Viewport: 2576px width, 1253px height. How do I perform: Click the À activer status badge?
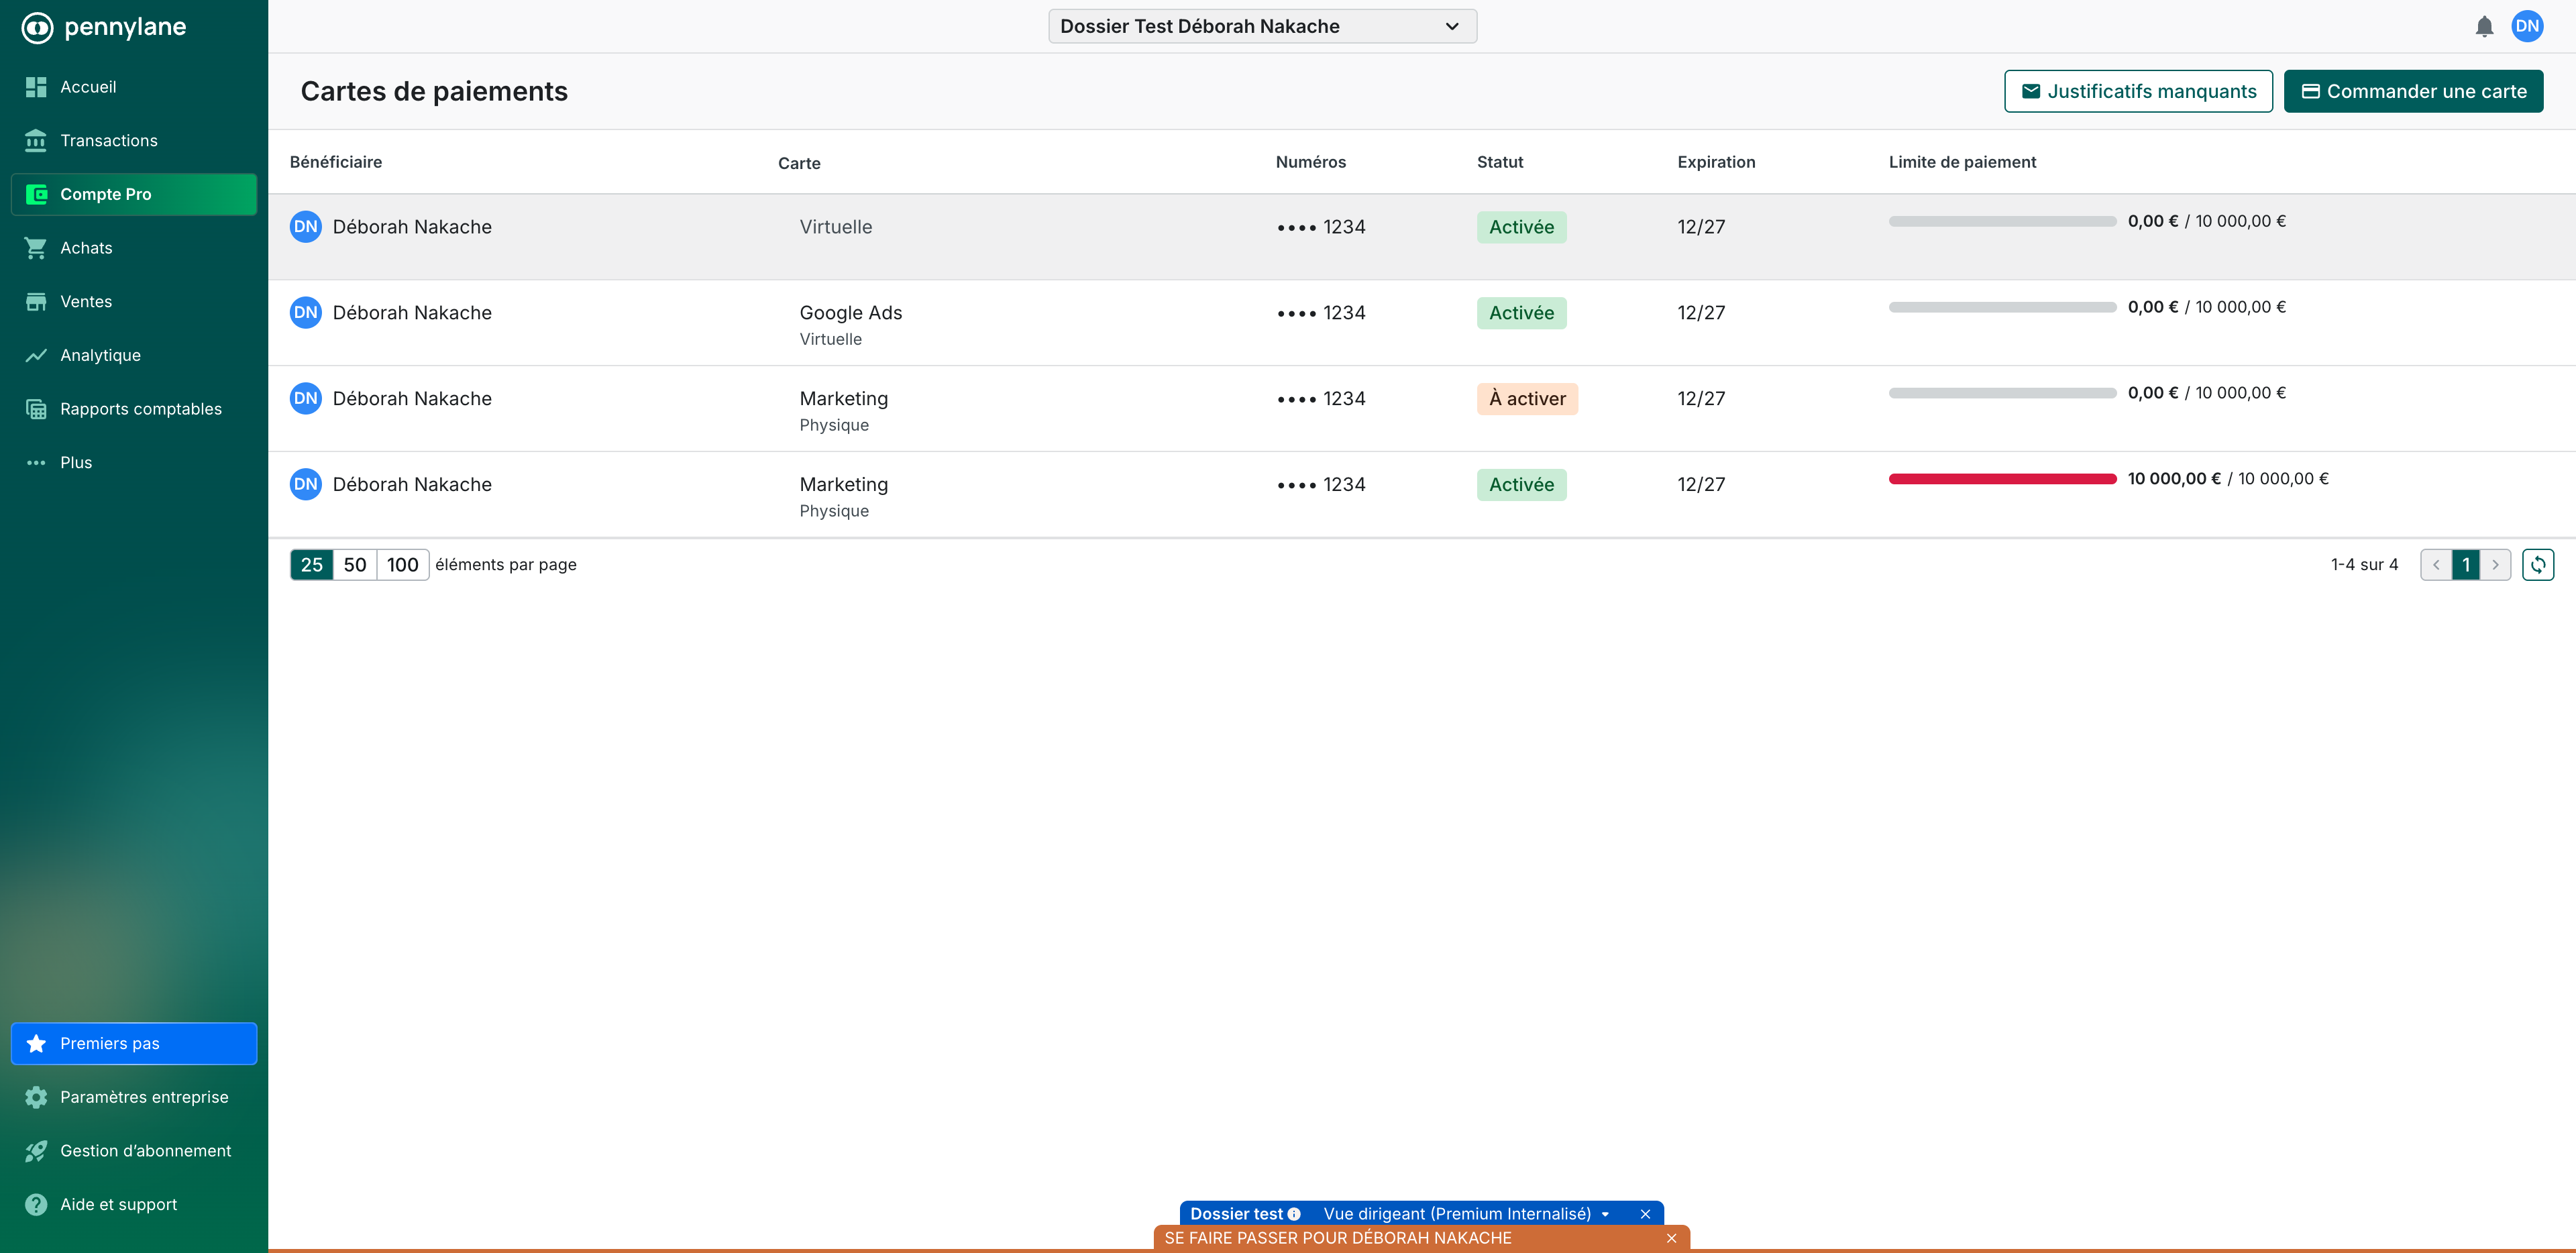click(x=1527, y=399)
